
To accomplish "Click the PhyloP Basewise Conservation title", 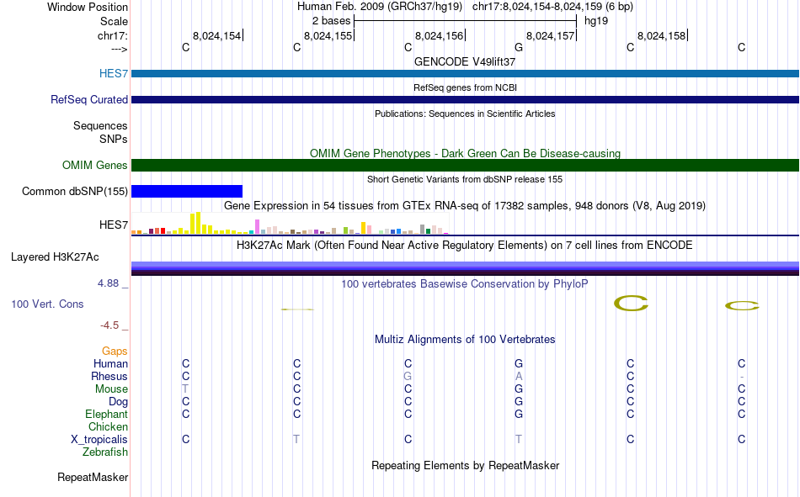I will pos(465,284).
